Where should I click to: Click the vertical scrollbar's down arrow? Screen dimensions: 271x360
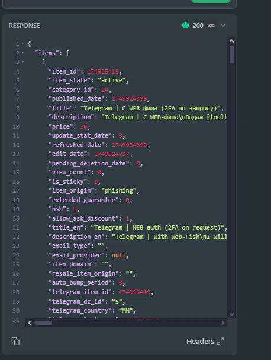pyautogui.click(x=231, y=314)
